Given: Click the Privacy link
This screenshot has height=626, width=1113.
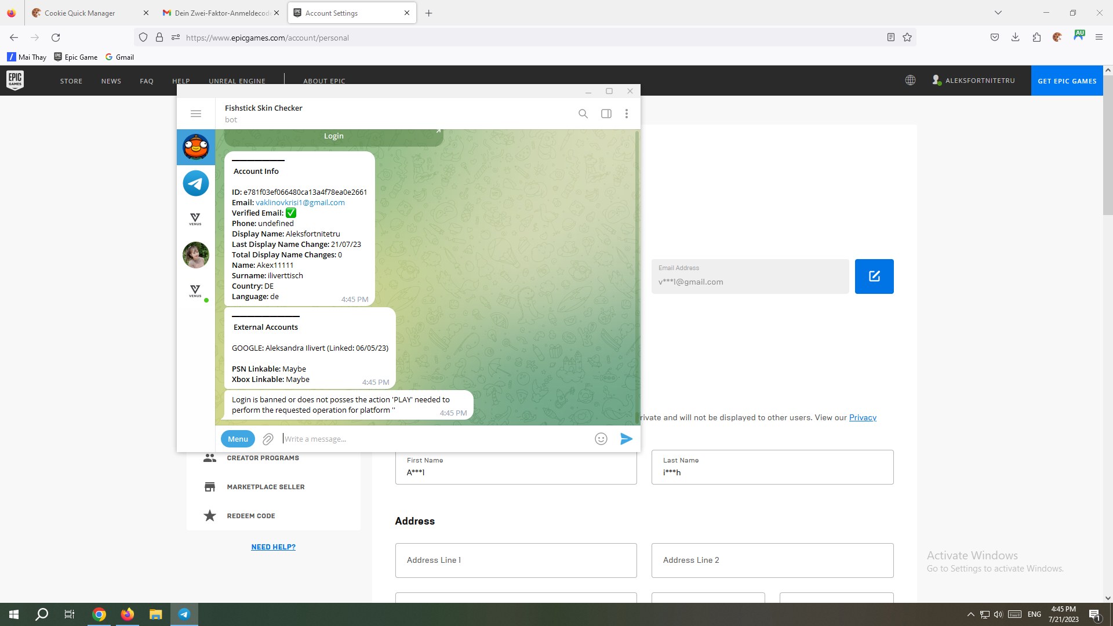Looking at the screenshot, I should (x=863, y=417).
